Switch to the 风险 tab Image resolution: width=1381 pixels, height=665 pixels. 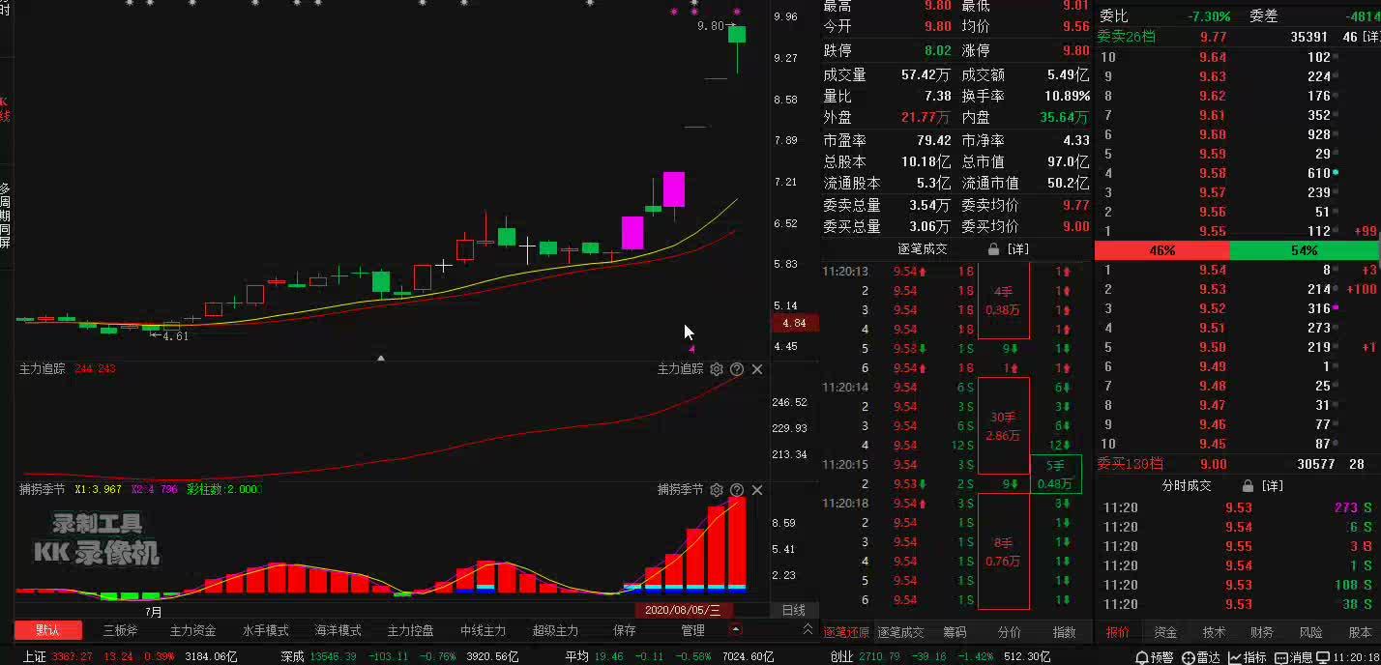coord(1310,632)
